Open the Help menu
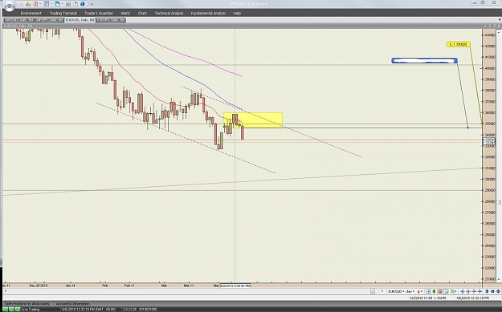 pos(237,13)
